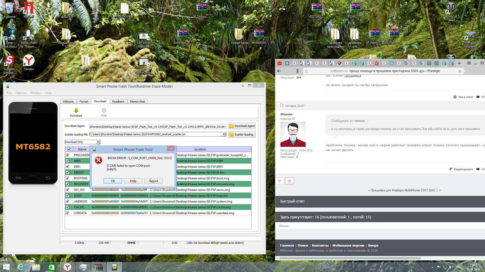Bookmark page with star icon in address bar

460,71
